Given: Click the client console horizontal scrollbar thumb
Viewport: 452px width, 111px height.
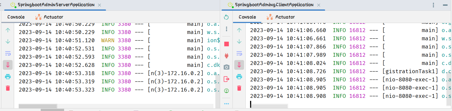Looking at the screenshot, I should coord(269,106).
